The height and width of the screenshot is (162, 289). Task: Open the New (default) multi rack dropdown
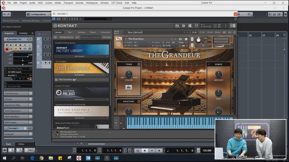[x=157, y=32]
